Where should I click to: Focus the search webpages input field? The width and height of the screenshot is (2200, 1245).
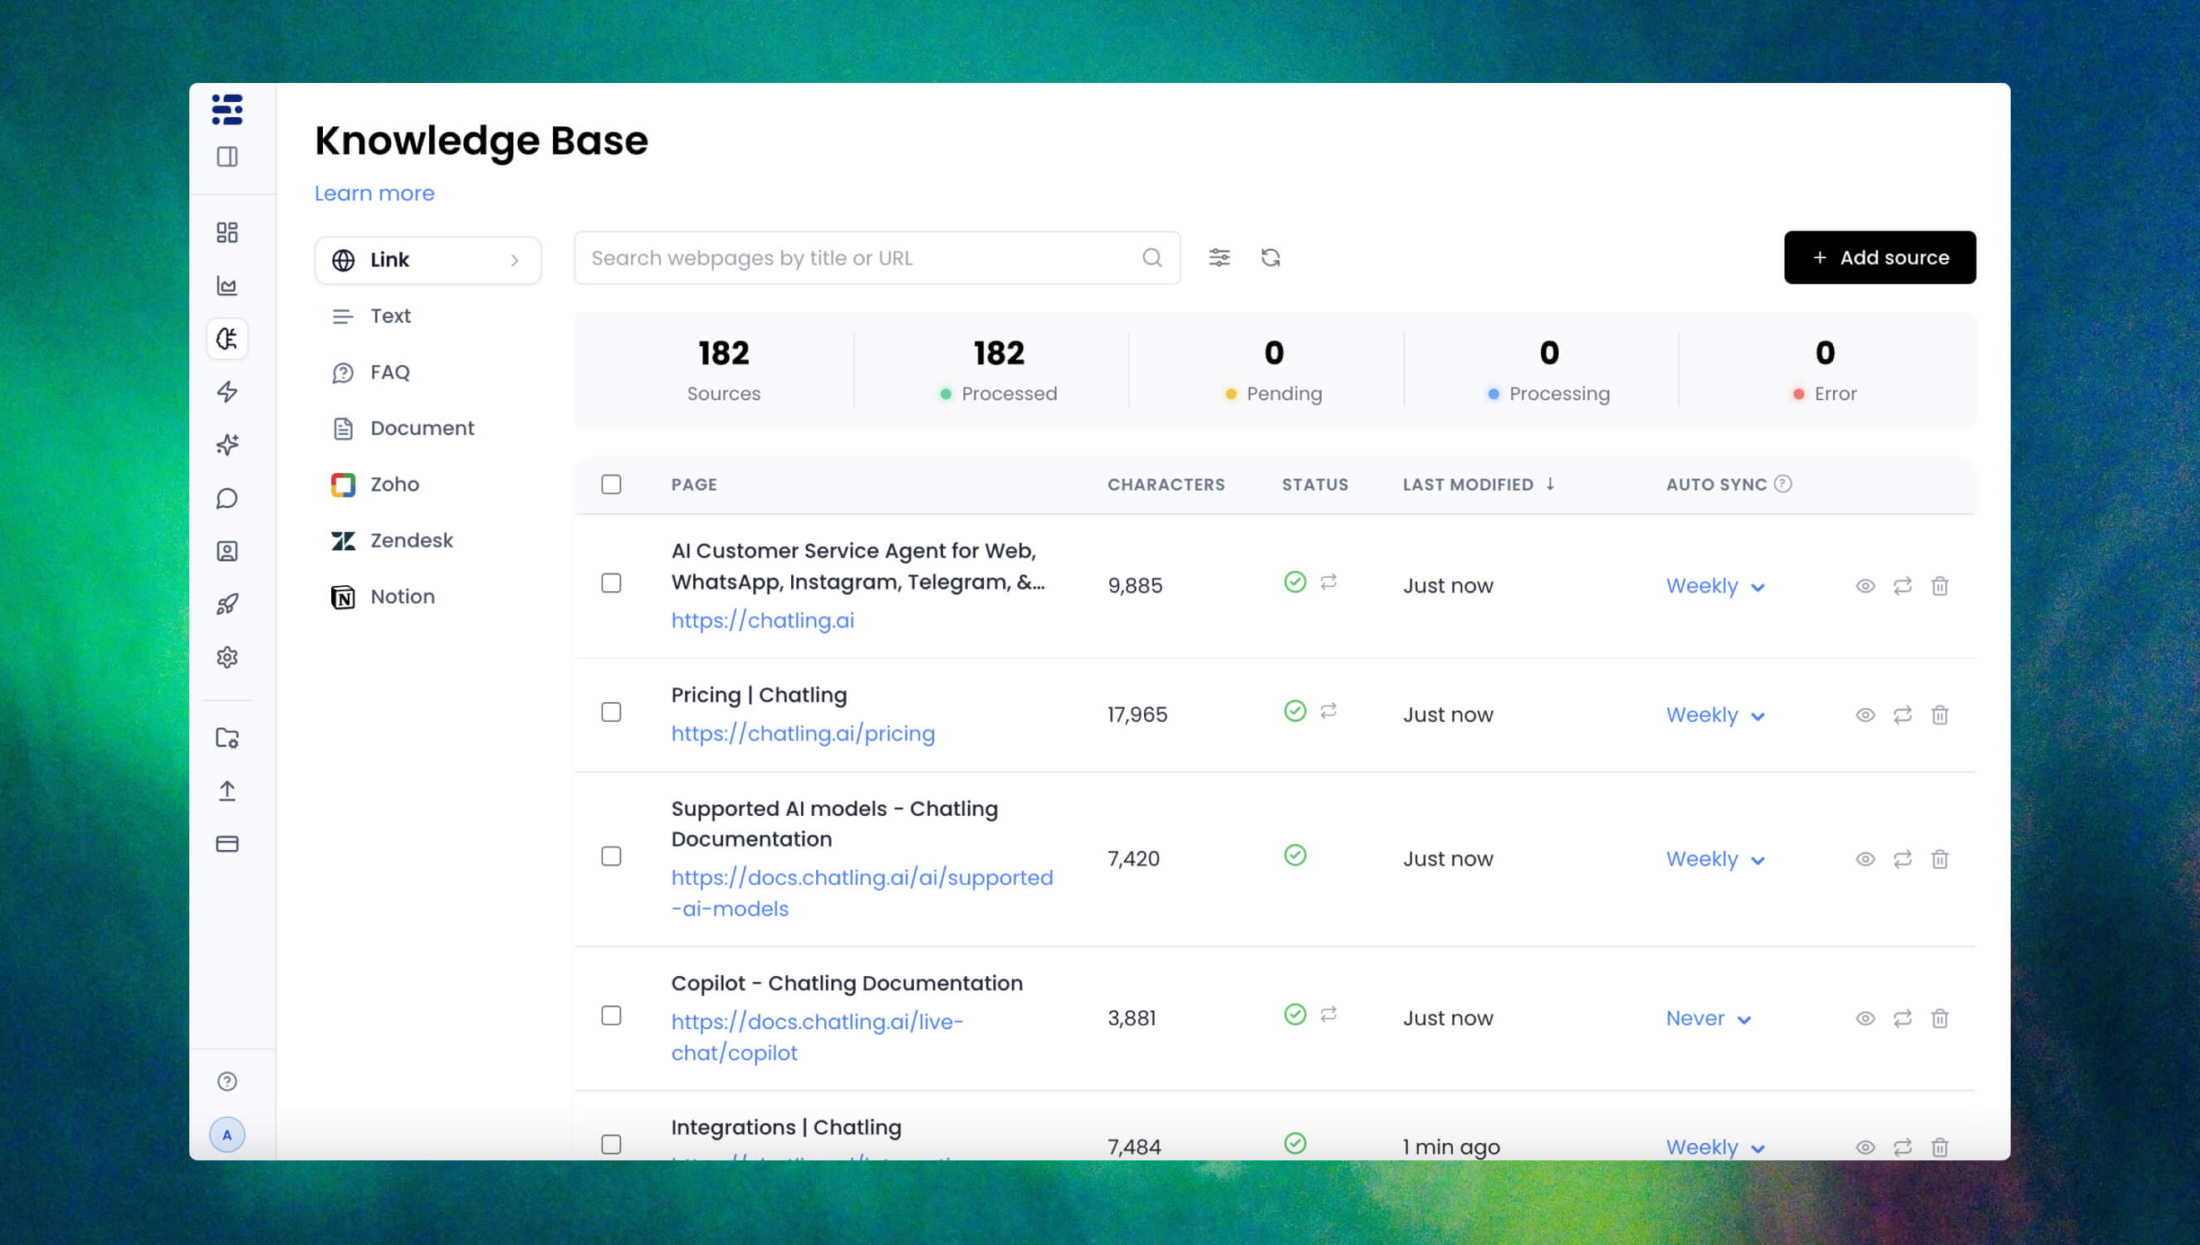pyautogui.click(x=877, y=258)
